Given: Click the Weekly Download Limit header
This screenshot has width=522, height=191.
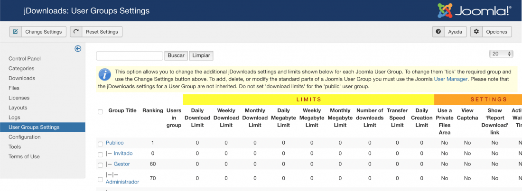Looking at the screenshot, I should [x=226, y=118].
